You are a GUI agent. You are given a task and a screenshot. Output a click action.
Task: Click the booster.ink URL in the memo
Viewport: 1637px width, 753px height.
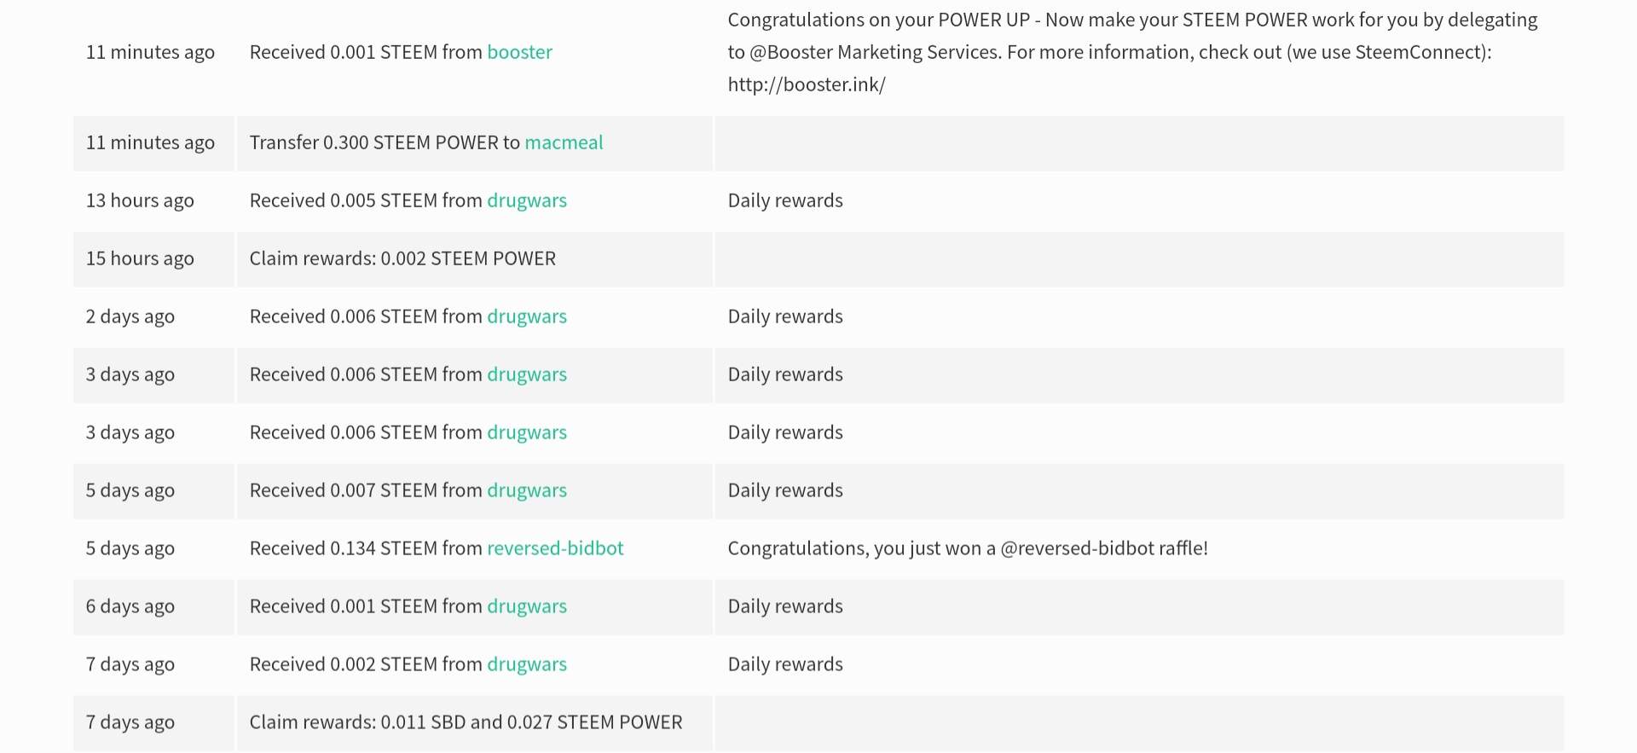pos(807,84)
